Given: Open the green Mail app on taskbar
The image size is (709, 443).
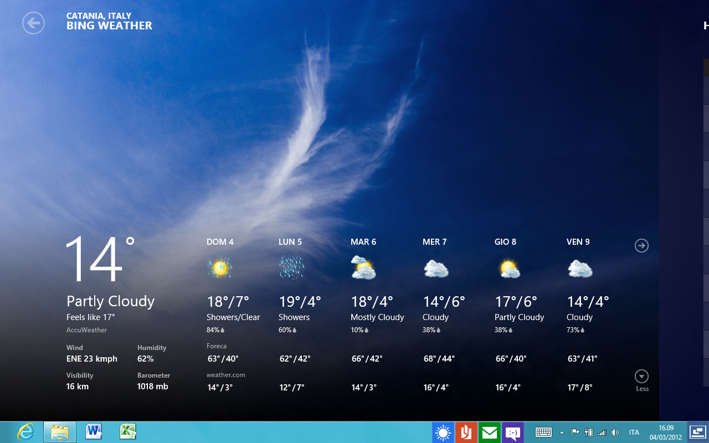Looking at the screenshot, I should point(490,432).
